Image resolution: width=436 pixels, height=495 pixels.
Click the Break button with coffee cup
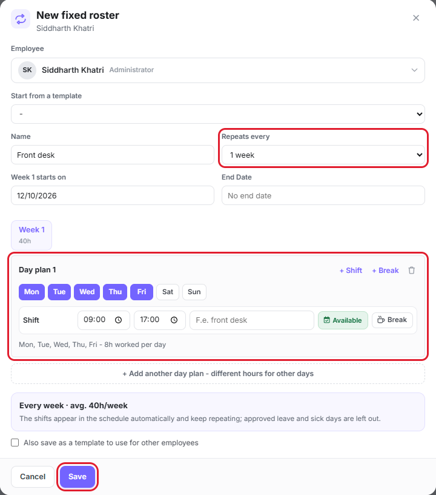pyautogui.click(x=392, y=320)
